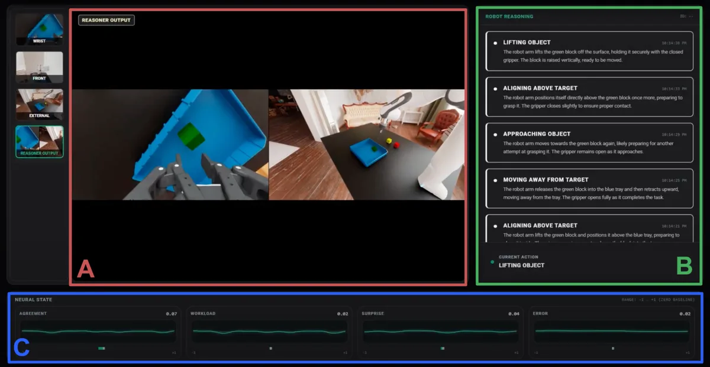The height and width of the screenshot is (367, 710).
Task: Click the AGREEMENT value 0.07
Action: tap(172, 314)
